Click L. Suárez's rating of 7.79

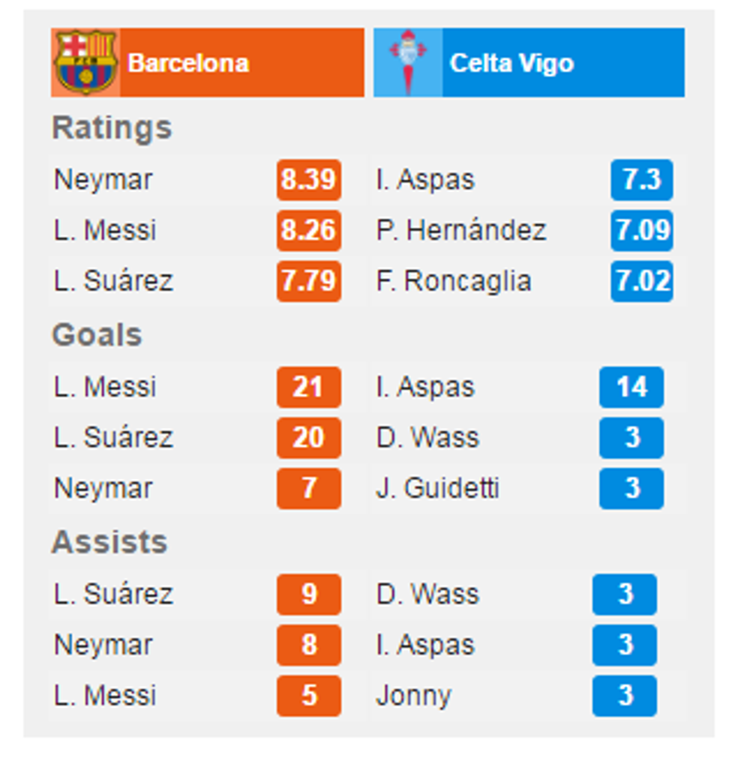tap(308, 281)
